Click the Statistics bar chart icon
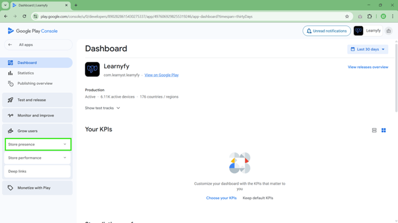This screenshot has height=223, width=398. [x=10, y=73]
